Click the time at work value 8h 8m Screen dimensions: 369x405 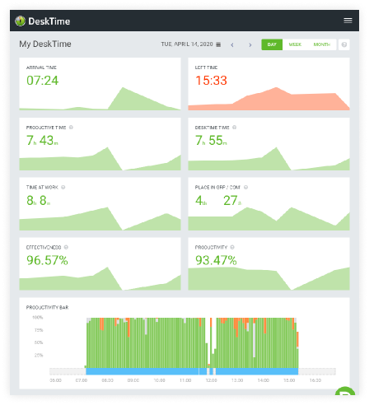[x=38, y=200]
